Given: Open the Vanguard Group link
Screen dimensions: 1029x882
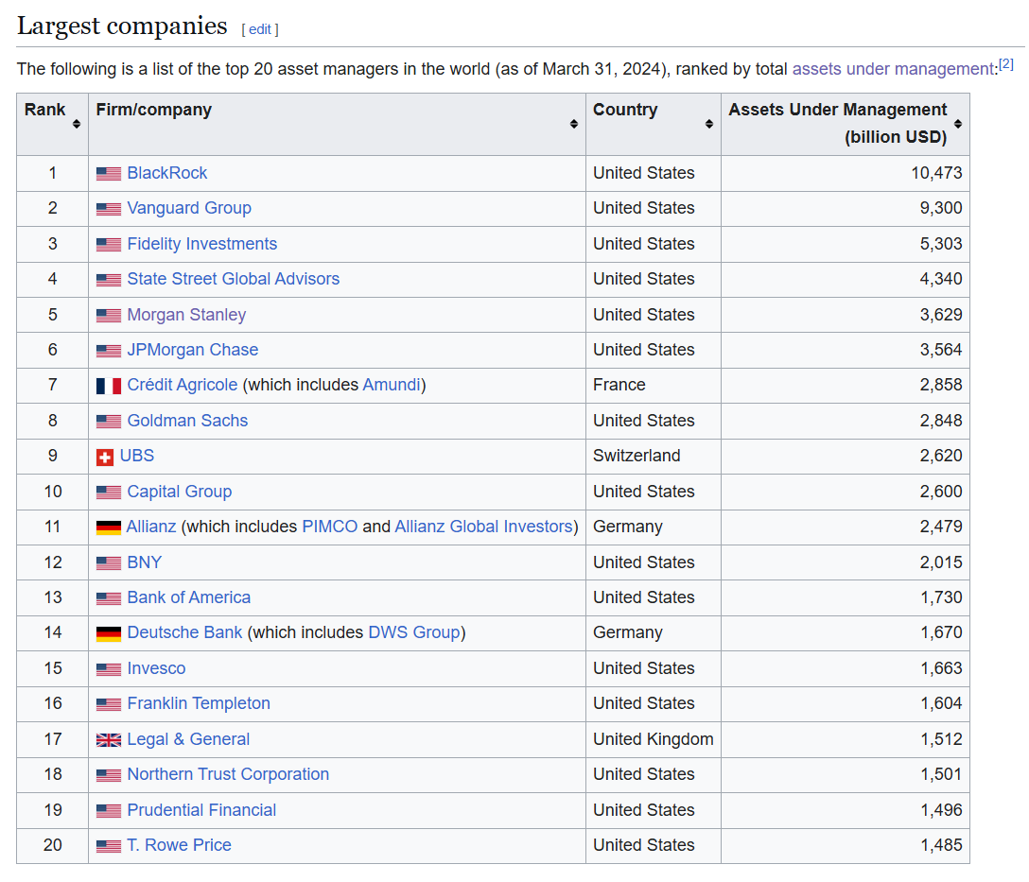Looking at the screenshot, I should 189,208.
